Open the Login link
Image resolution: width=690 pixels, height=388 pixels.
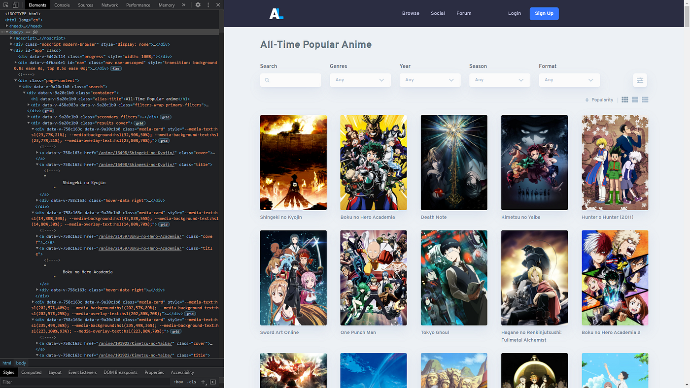click(x=515, y=13)
